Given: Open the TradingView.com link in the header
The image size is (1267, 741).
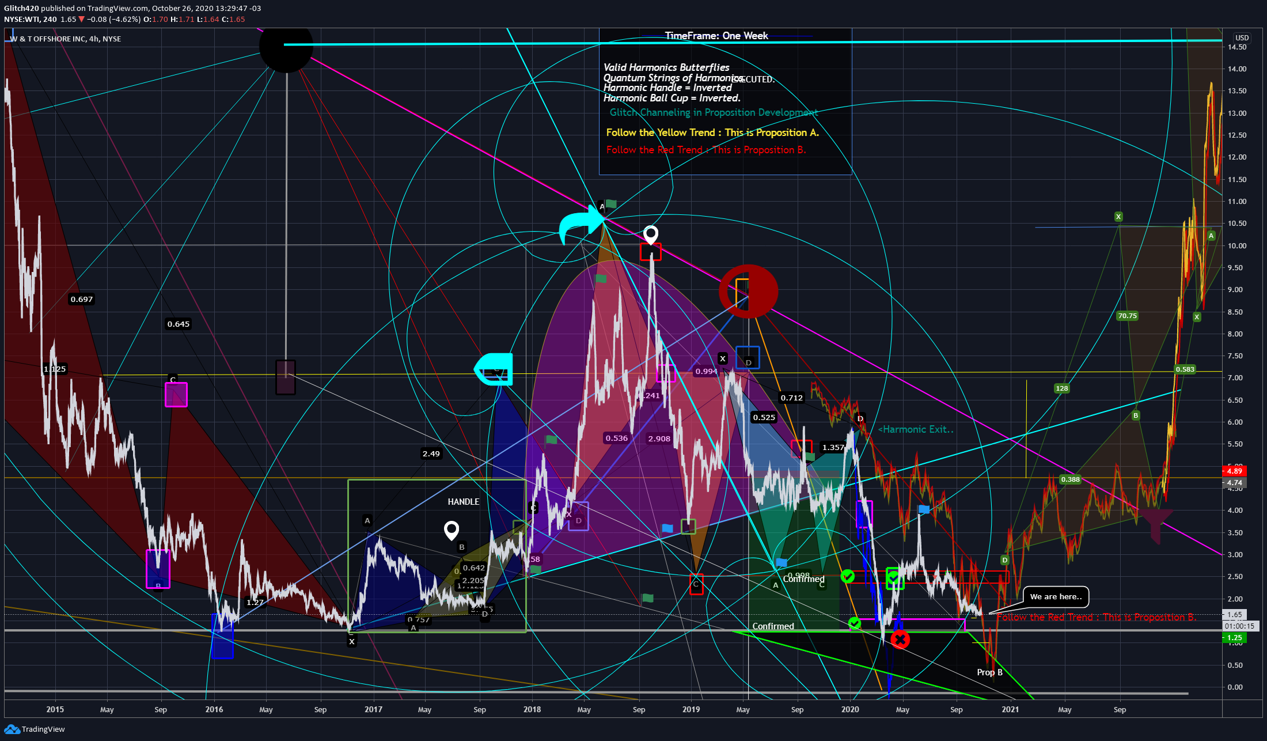Looking at the screenshot, I should click(x=119, y=9).
